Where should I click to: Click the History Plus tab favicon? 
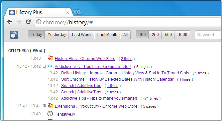pos(12,13)
